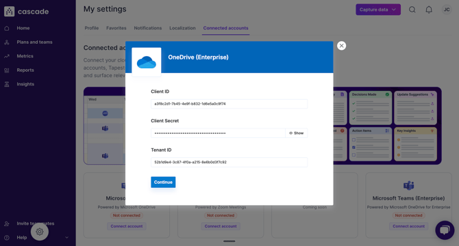The image size is (459, 246).
Task: Switch to the Profile tab
Action: coord(92,28)
